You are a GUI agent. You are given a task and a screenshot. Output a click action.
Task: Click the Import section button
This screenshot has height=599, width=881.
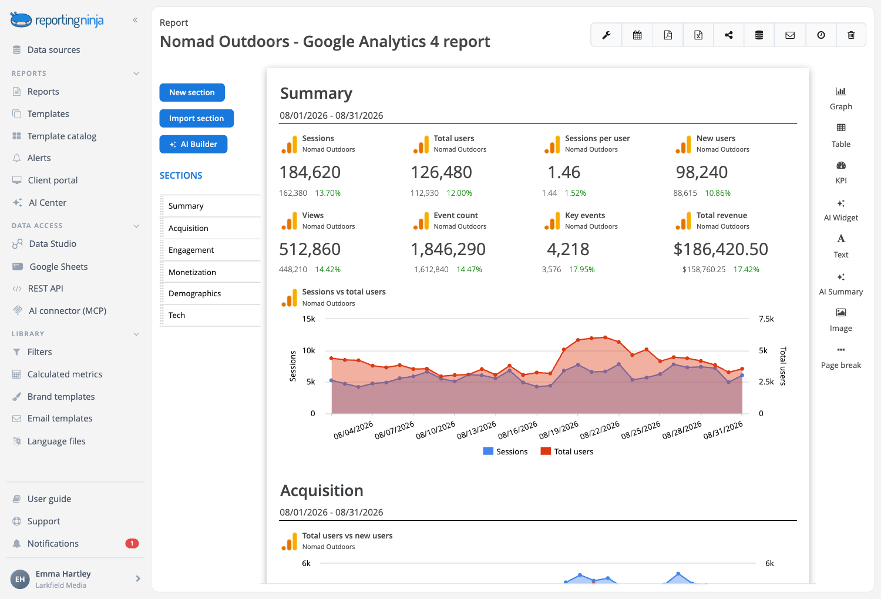click(x=196, y=118)
